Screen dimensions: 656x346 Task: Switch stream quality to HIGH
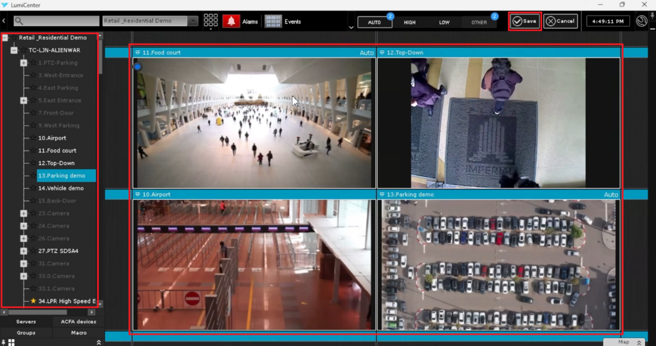[409, 22]
